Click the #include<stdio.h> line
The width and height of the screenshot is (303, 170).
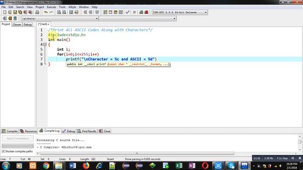67,35
